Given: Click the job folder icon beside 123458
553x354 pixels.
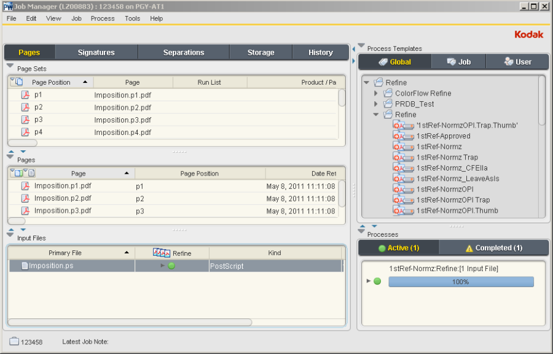Looking at the screenshot, I should click(x=14, y=341).
